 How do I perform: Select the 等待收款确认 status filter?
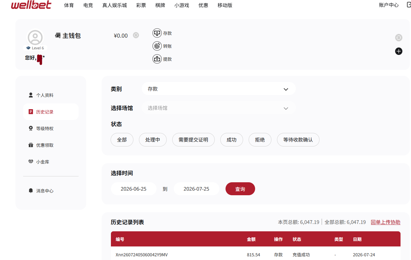[298, 140]
